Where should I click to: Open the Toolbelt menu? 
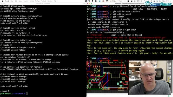point(44,1)
